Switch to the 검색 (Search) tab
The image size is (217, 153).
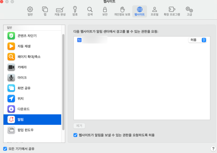click(90, 11)
